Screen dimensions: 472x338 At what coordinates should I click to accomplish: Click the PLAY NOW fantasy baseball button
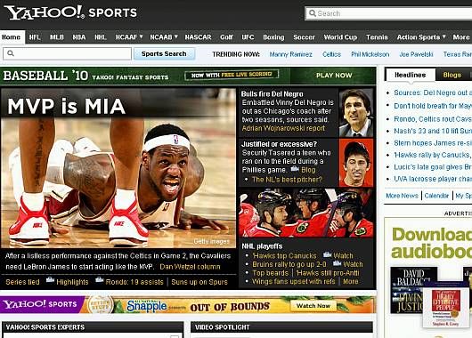point(334,76)
